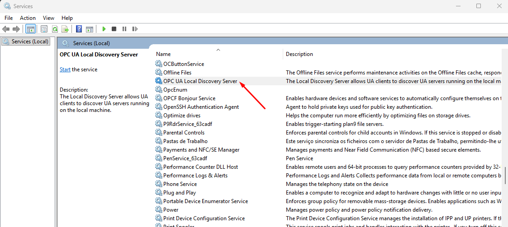Select the Print Device Configuration Service row
This screenshot has width=508, height=227.
tap(204, 218)
